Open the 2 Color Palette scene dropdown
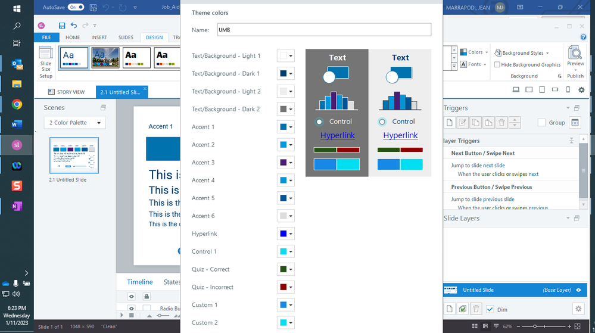 pyautogui.click(x=75, y=123)
